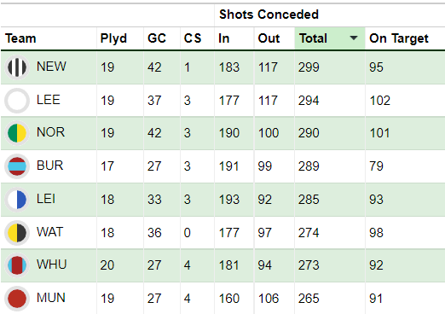This screenshot has height=314, width=445.
Task: Select the NOR green-yellow badge icon
Action: [17, 133]
